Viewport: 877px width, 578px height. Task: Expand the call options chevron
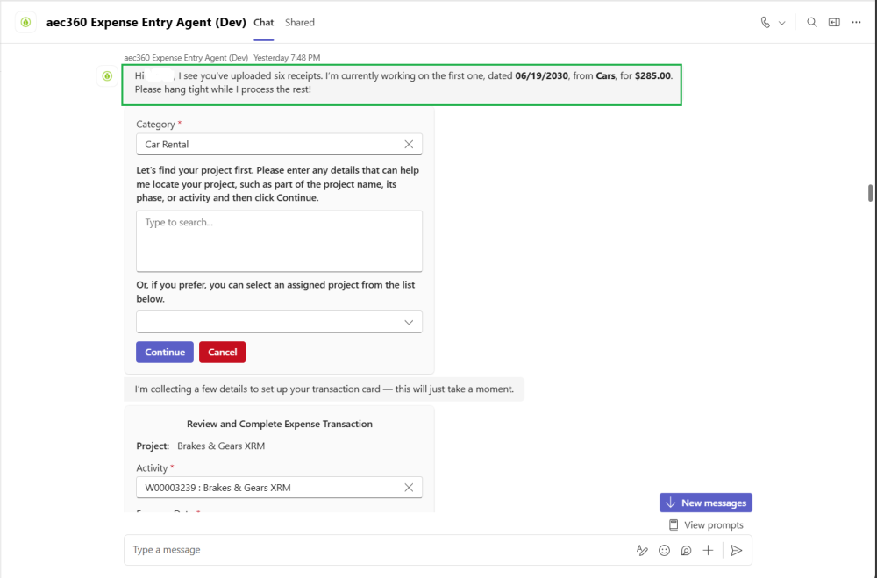[782, 23]
